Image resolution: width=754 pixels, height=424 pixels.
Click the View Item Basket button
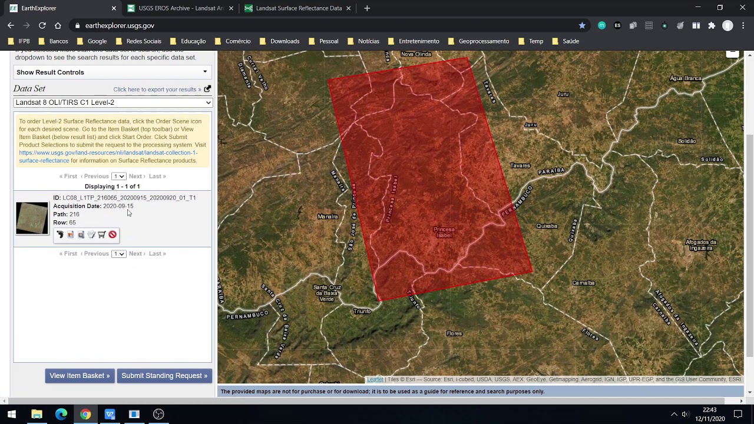pyautogui.click(x=80, y=376)
